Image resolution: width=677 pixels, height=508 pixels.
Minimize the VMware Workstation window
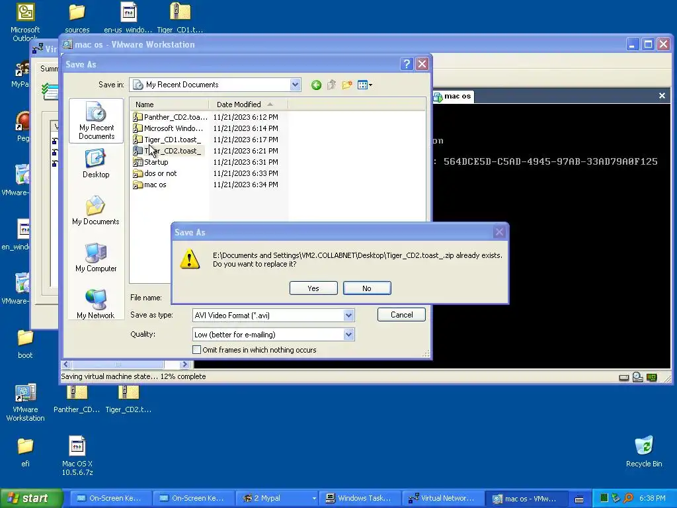633,44
